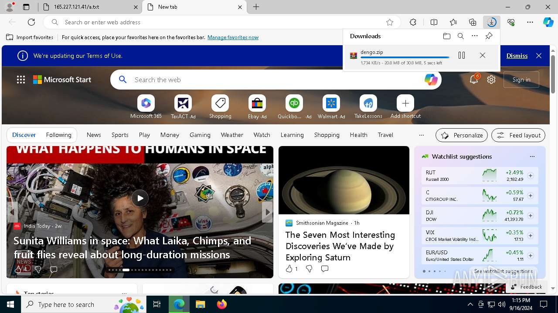Open the Weather category
558x313 pixels.
(x=232, y=135)
